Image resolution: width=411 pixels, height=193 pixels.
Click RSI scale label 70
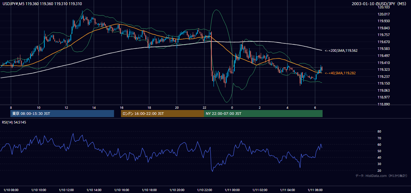379,138
